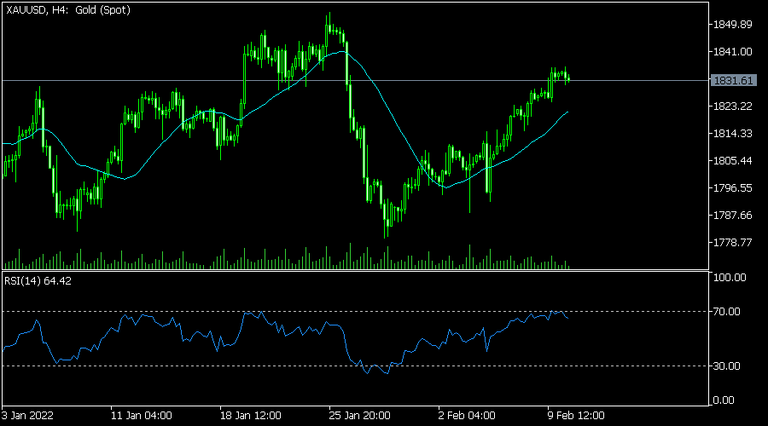Click the RSI 70.00 overbought level label

tap(726, 312)
